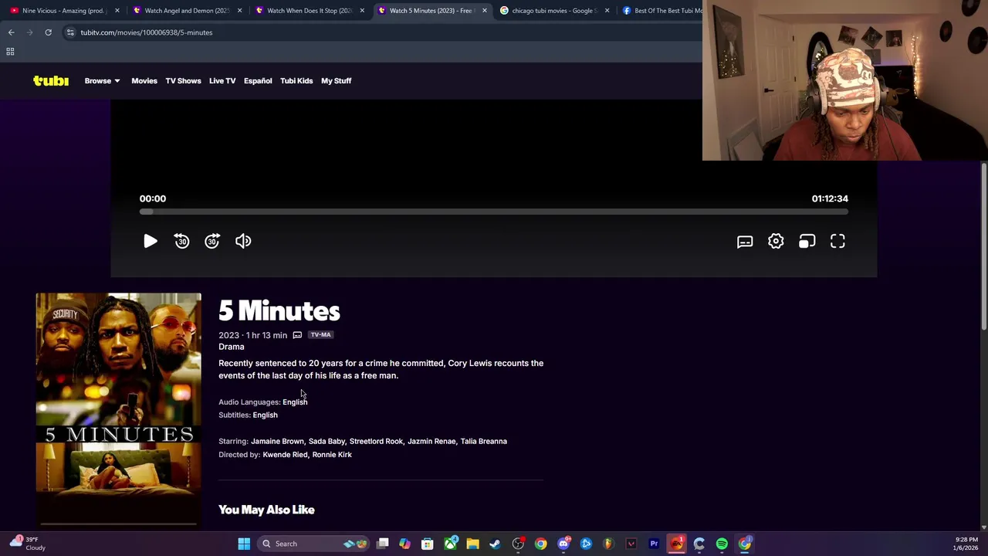Mute the player volume
The width and height of the screenshot is (988, 556).
point(243,241)
